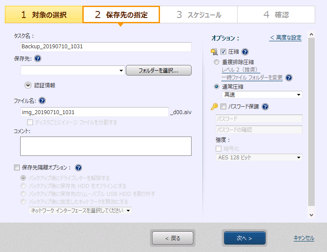Select step 2 保存先の指定 tab
The height and width of the screenshot is (252, 327).
pyautogui.click(x=121, y=14)
